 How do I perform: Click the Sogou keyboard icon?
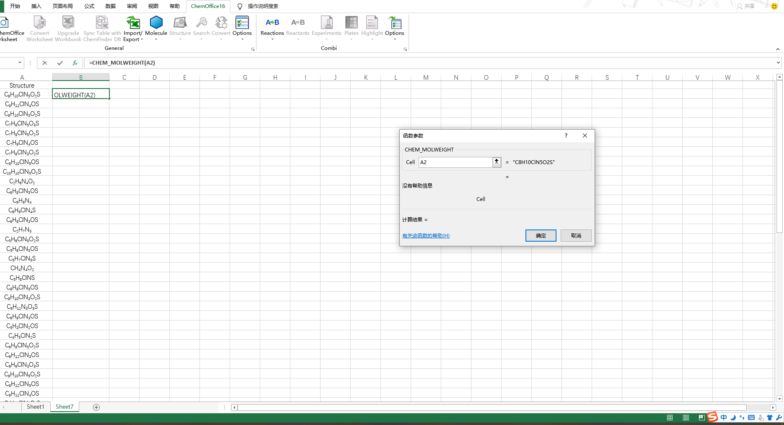(751, 417)
